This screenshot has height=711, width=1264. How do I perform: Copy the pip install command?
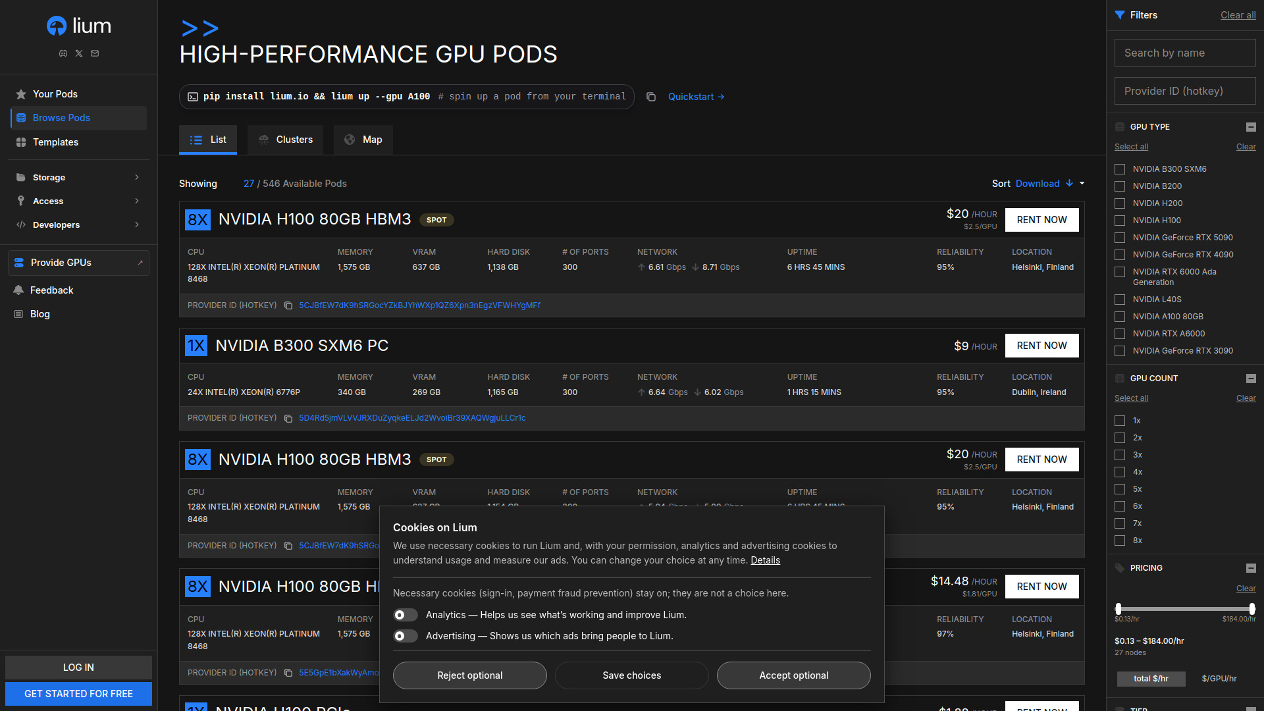pyautogui.click(x=651, y=97)
